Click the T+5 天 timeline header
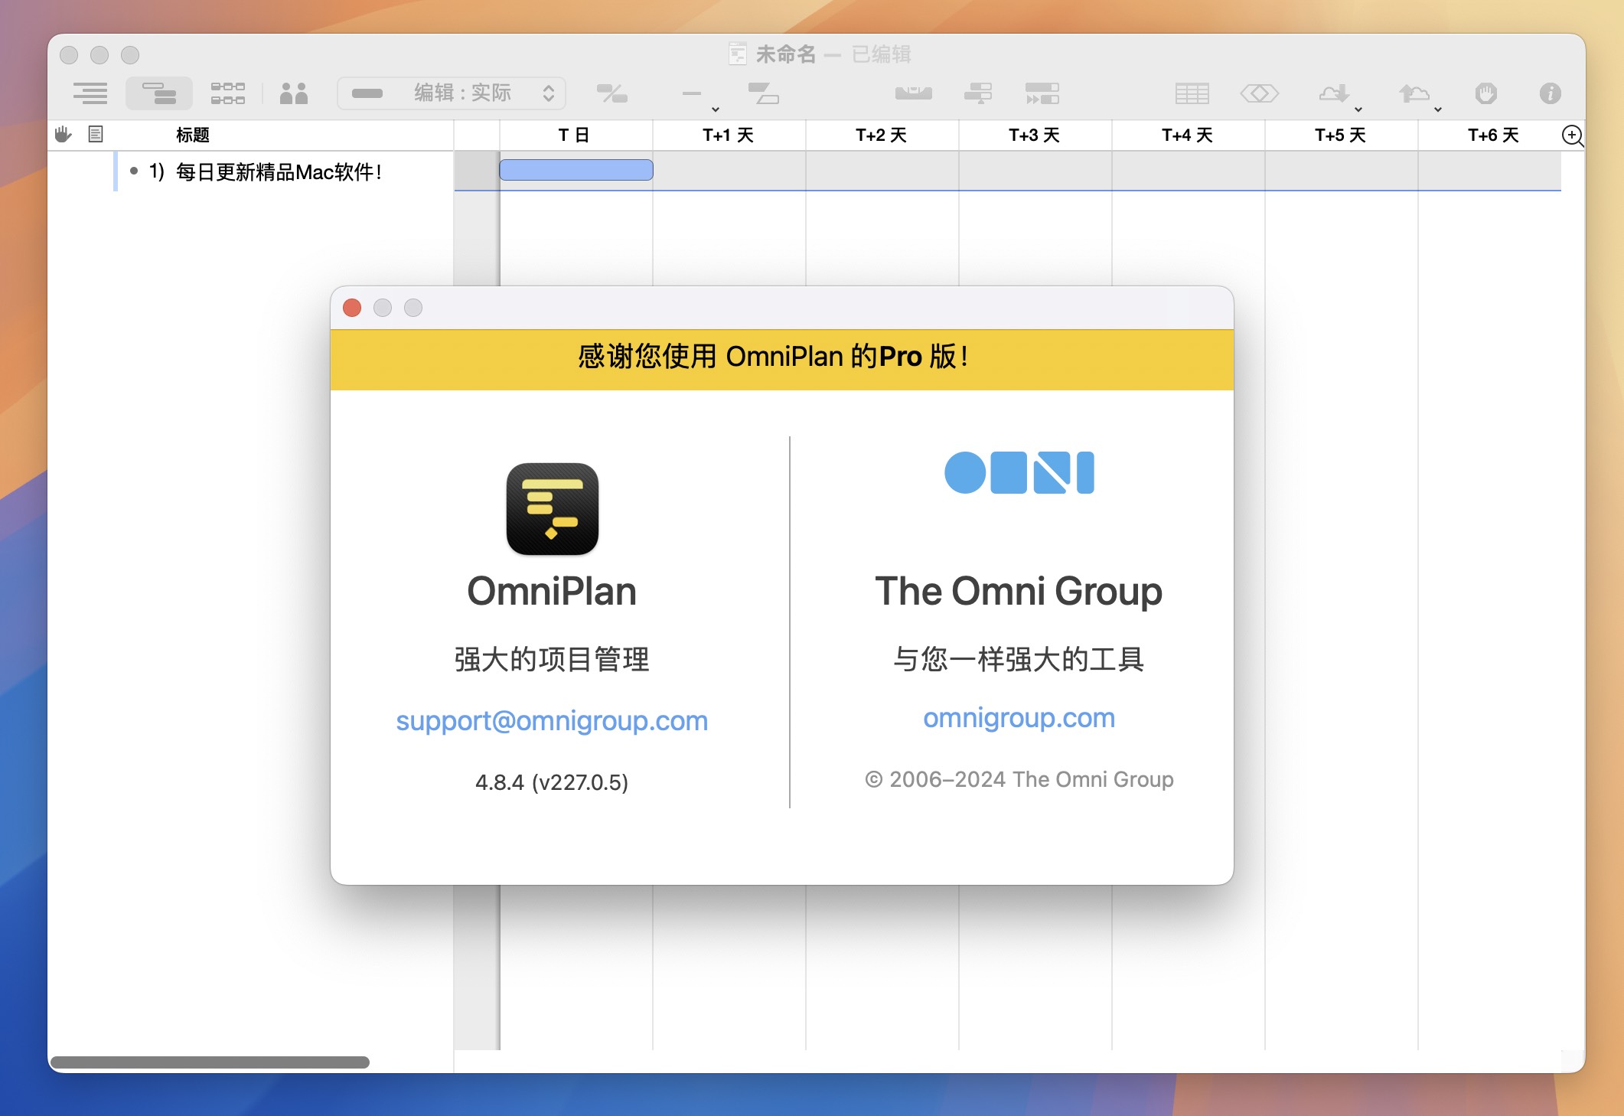 [1341, 135]
